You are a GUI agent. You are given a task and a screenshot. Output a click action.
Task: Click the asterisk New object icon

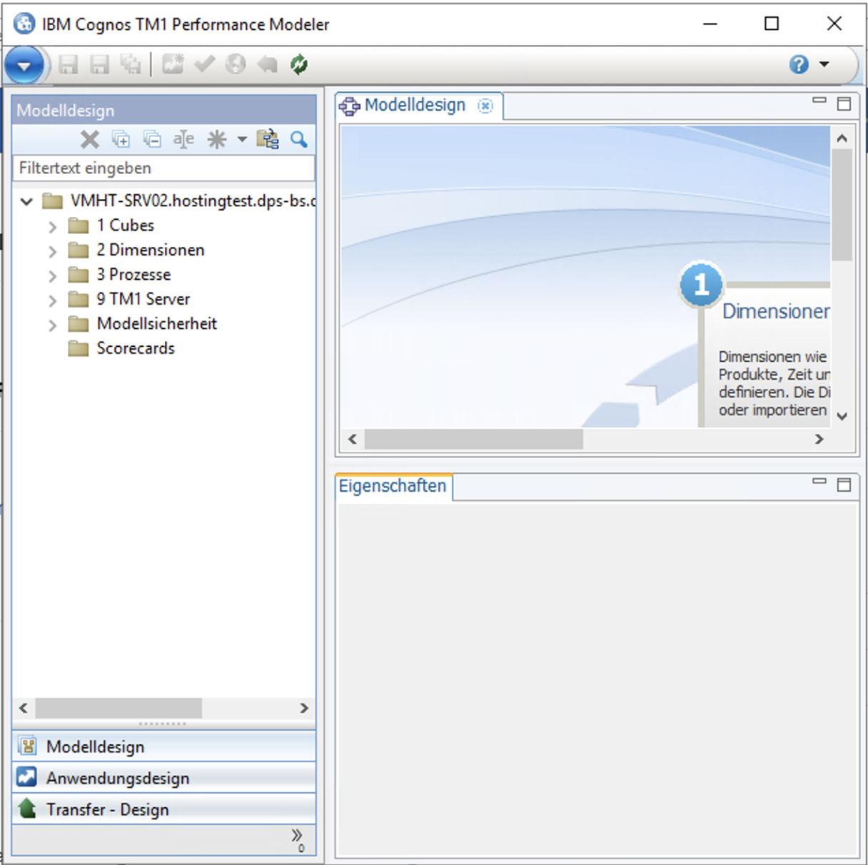216,139
